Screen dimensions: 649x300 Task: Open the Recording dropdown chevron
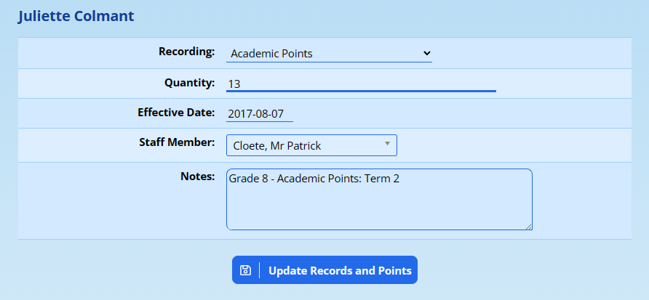click(426, 53)
